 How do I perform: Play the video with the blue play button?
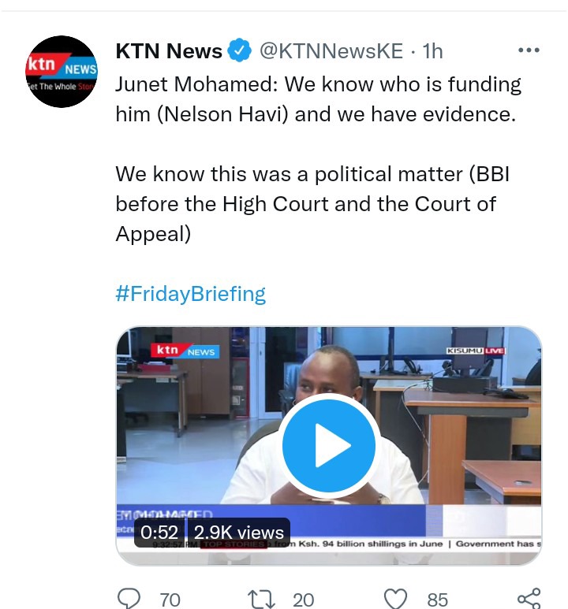(x=329, y=445)
